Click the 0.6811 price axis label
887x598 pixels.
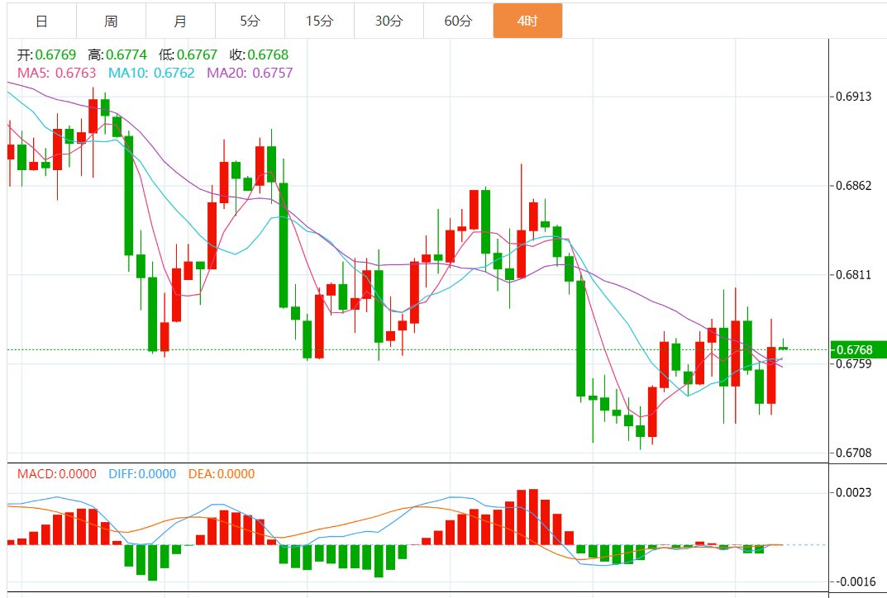click(x=854, y=275)
